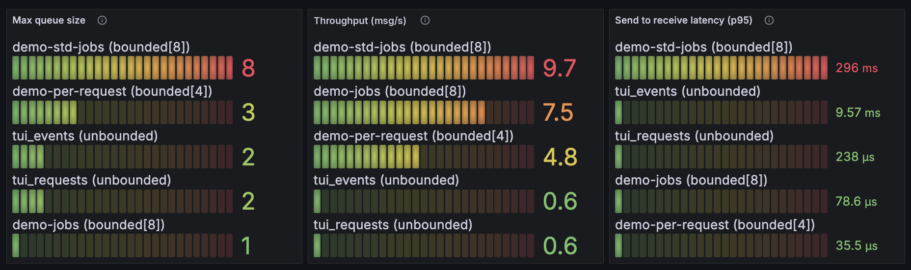The image size is (911, 270).
Task: Click tui_events gauge bar in latency panel
Action: click(721, 112)
